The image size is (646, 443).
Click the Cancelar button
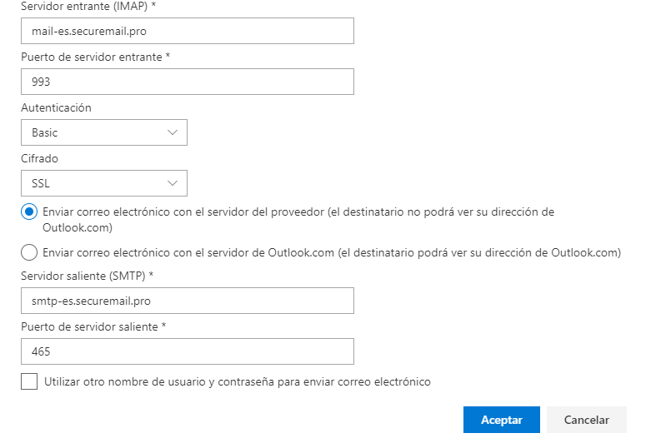click(x=586, y=420)
